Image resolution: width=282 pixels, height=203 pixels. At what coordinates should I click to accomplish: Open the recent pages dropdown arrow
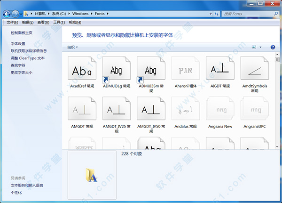21,14
